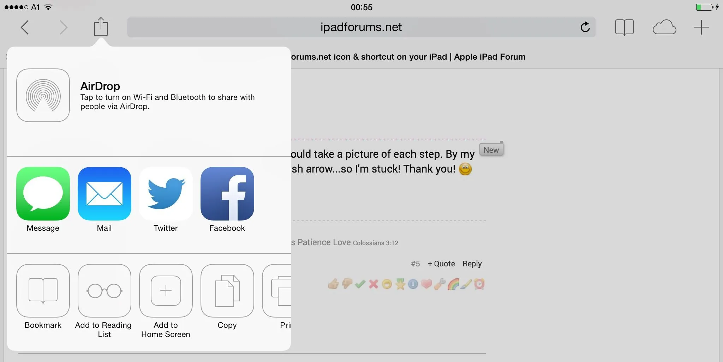The width and height of the screenshot is (723, 362).
Task: Click the + Quote link
Action: [441, 264]
